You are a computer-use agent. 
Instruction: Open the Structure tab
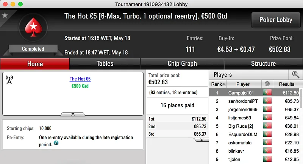[x=263, y=63]
